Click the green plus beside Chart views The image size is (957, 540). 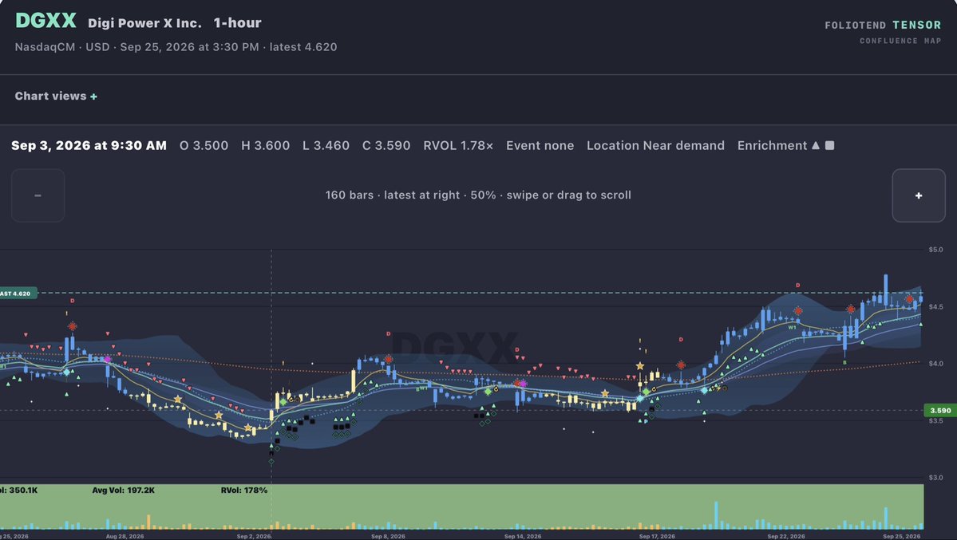tap(93, 97)
